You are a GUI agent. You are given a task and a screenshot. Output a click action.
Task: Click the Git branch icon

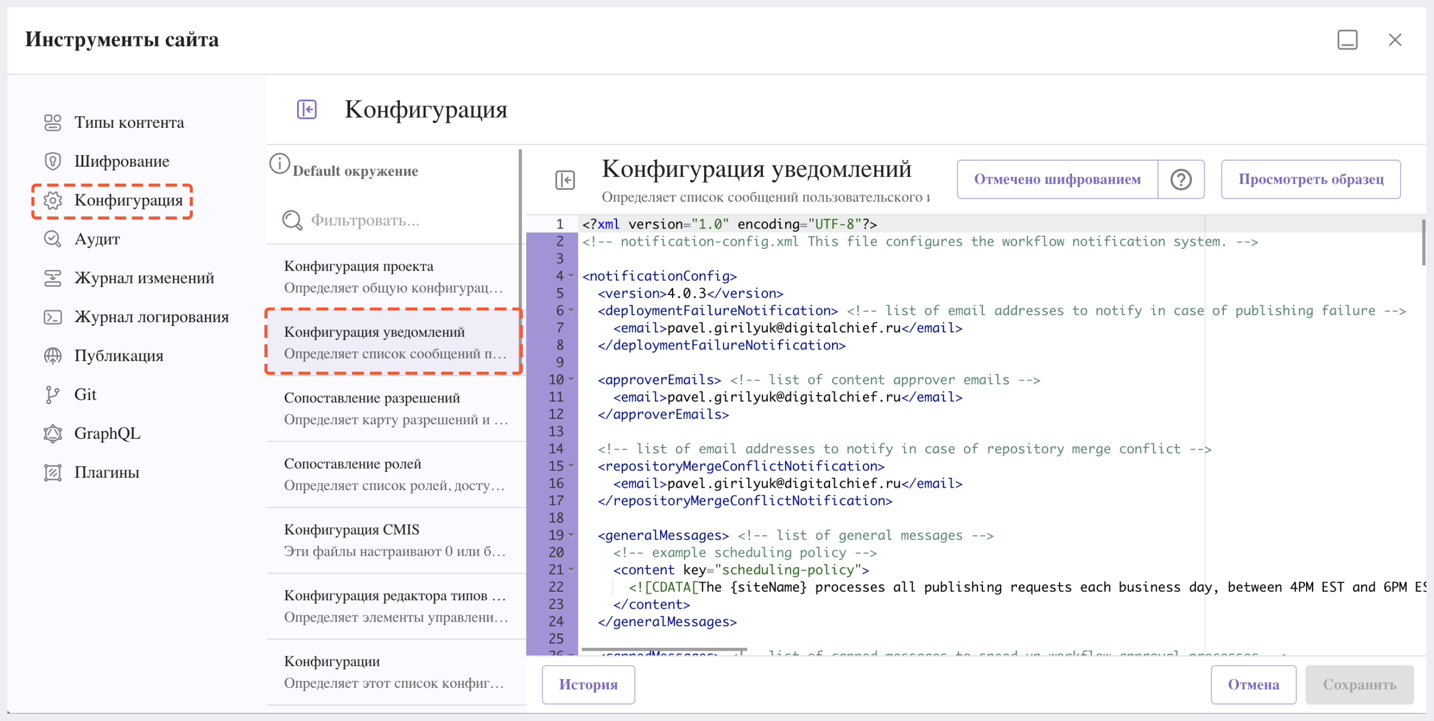[x=53, y=395]
